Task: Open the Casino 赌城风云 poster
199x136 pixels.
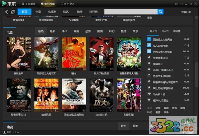Action: [46, 95]
